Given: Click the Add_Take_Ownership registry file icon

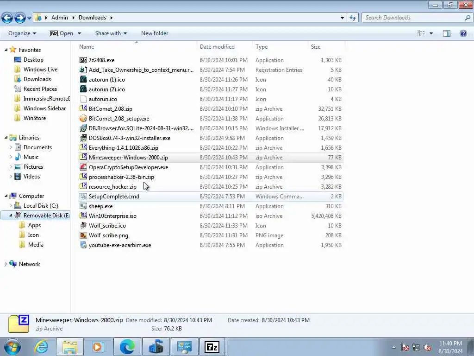Looking at the screenshot, I should pyautogui.click(x=83, y=70).
